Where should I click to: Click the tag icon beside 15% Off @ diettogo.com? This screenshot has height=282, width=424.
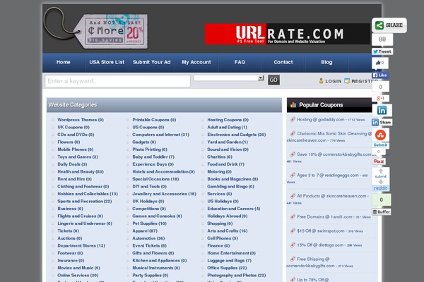click(293, 245)
